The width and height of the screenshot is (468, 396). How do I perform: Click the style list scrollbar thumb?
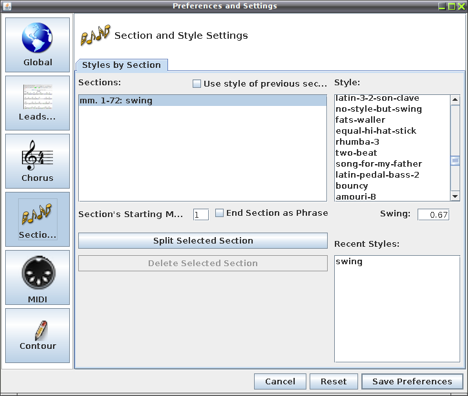(455, 161)
